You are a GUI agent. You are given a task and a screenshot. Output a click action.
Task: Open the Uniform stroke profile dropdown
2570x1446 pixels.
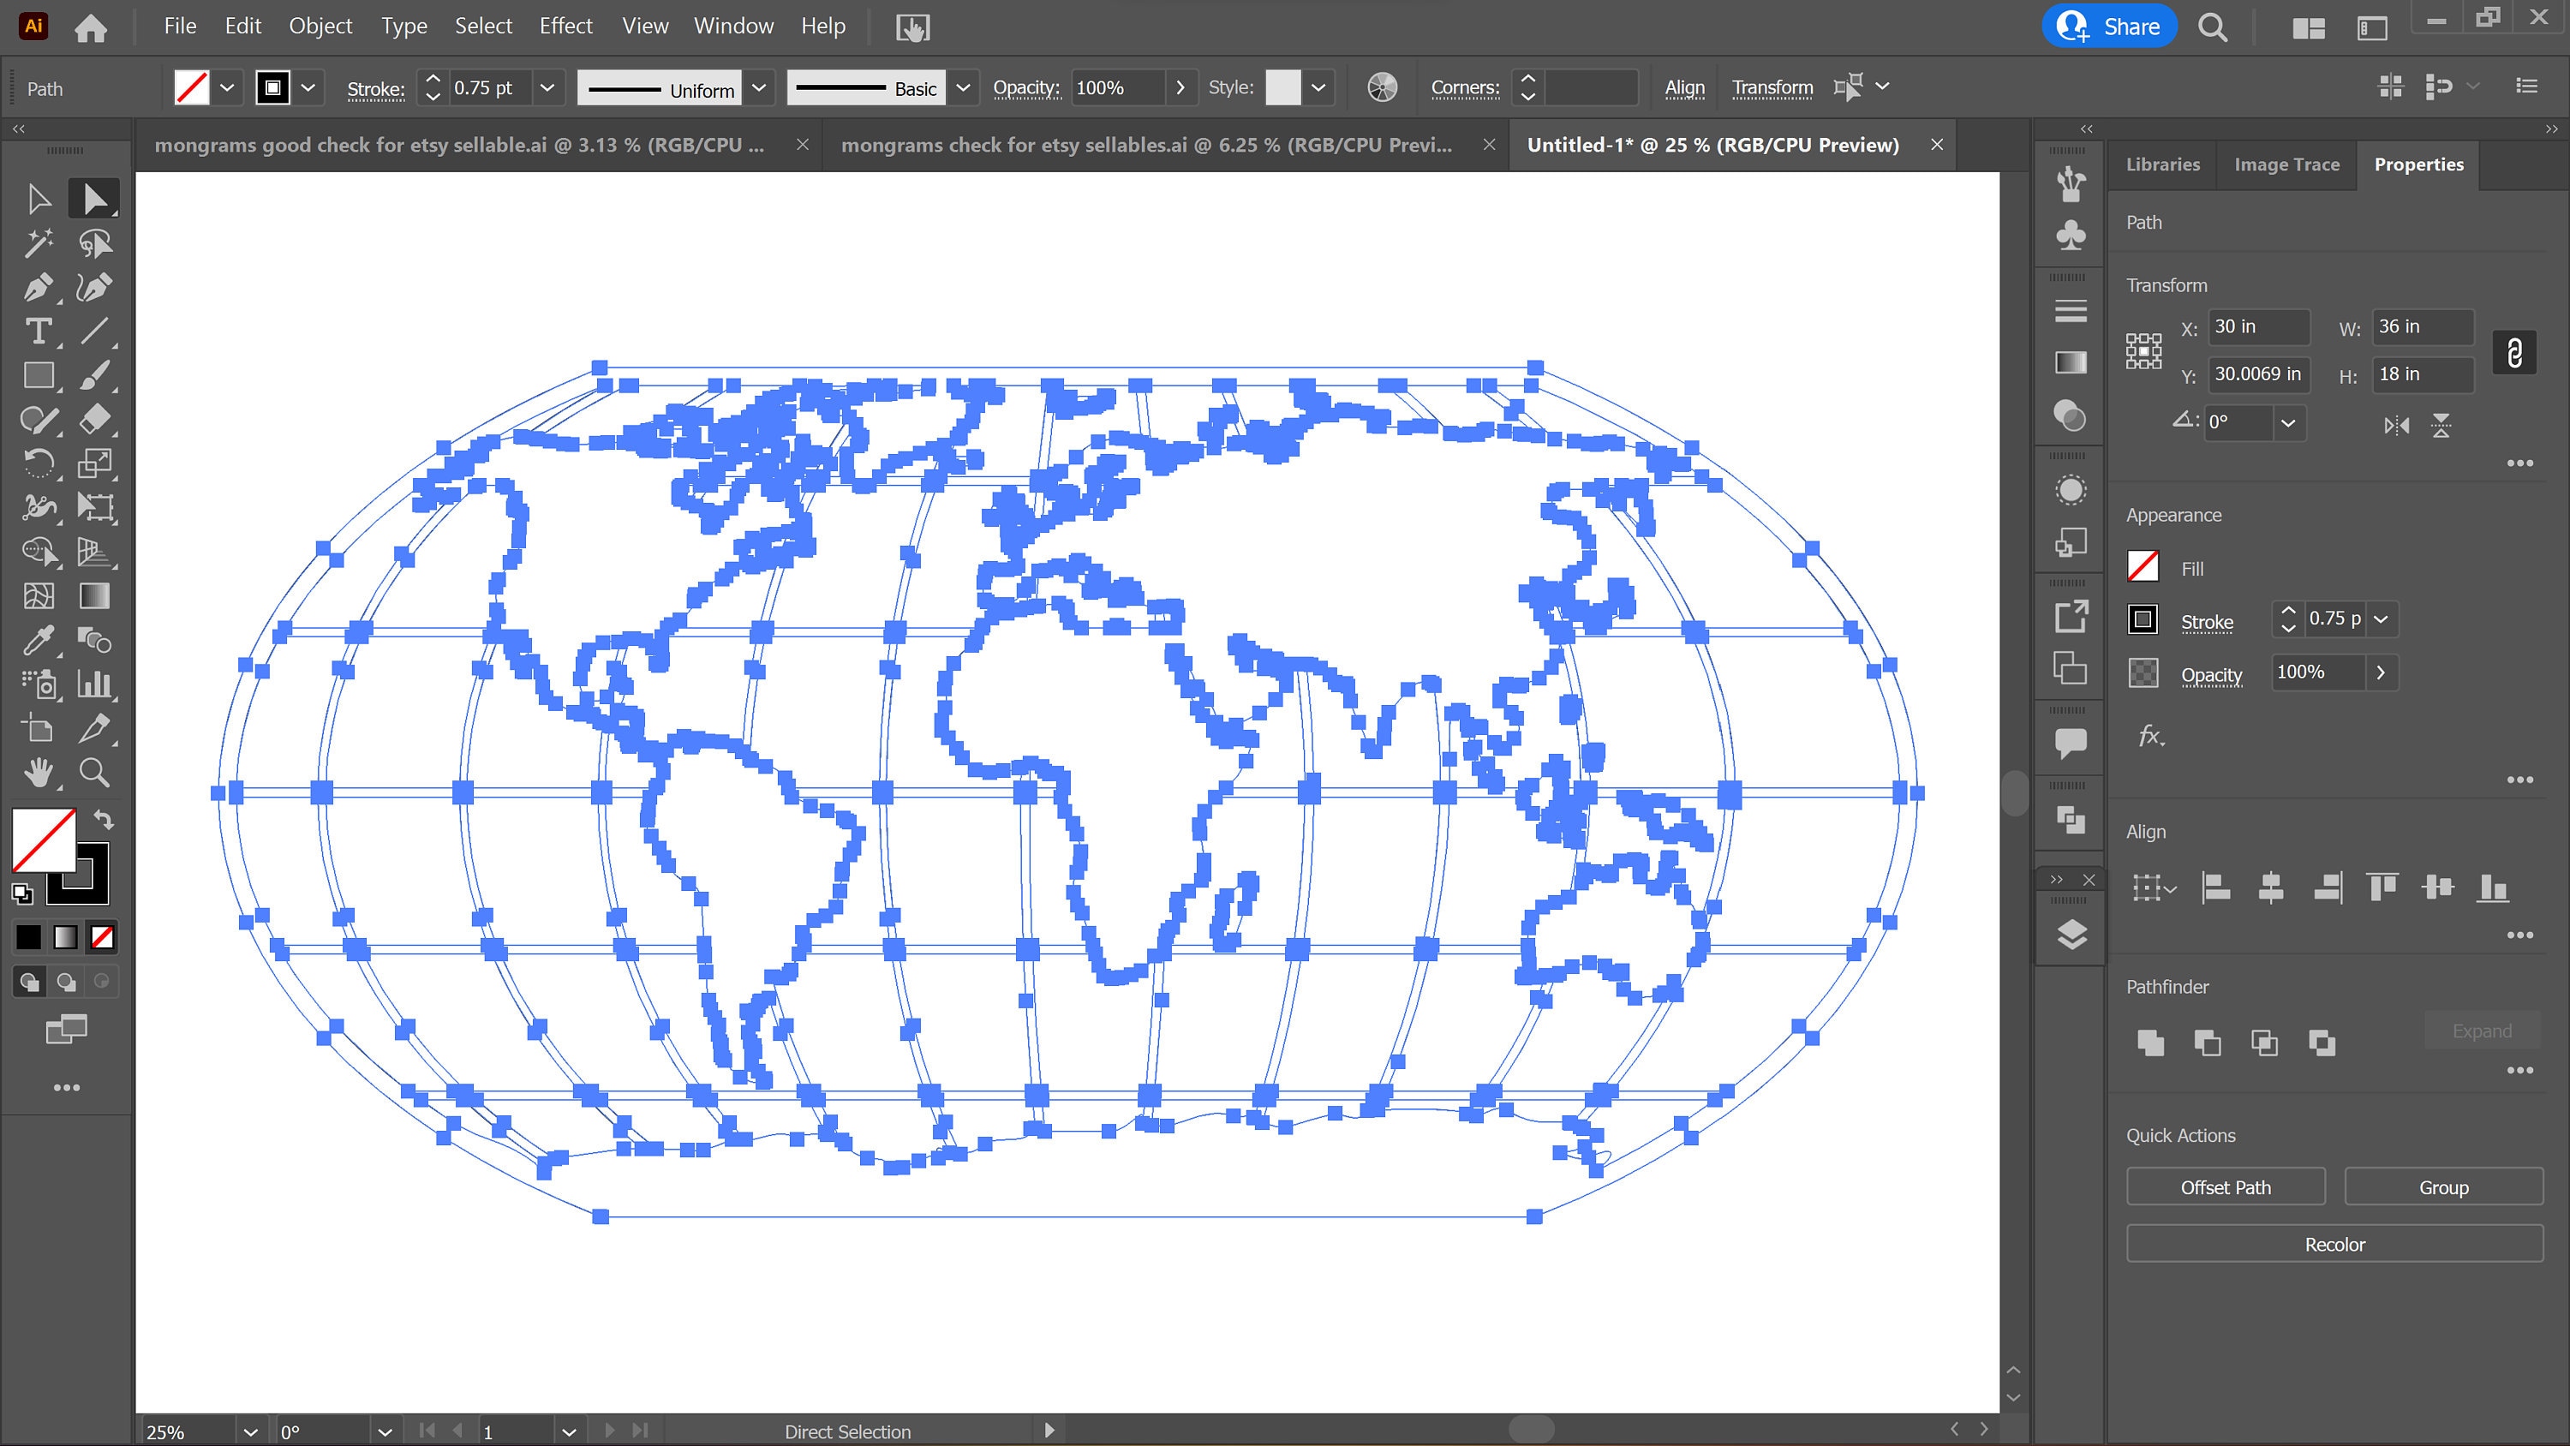click(x=759, y=88)
